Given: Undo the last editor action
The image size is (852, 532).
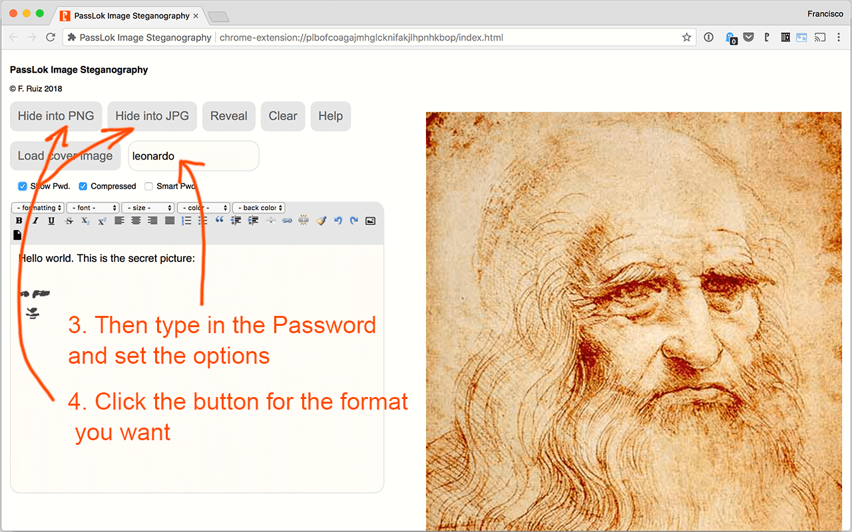Looking at the screenshot, I should click(338, 221).
